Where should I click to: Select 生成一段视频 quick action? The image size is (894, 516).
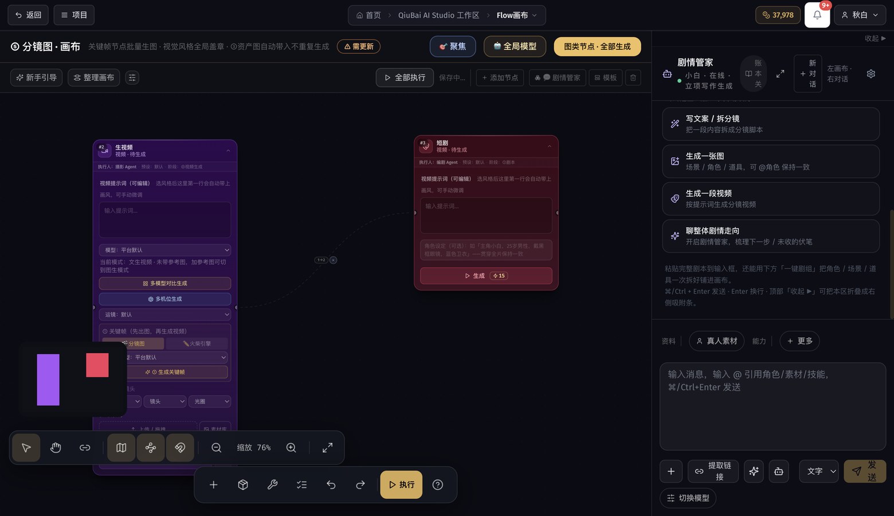[x=771, y=198]
